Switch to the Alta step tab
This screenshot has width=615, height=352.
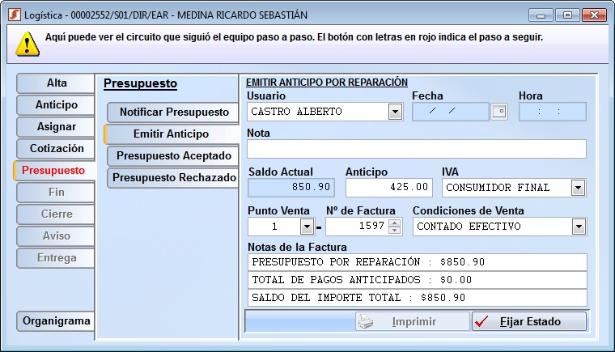(x=57, y=83)
